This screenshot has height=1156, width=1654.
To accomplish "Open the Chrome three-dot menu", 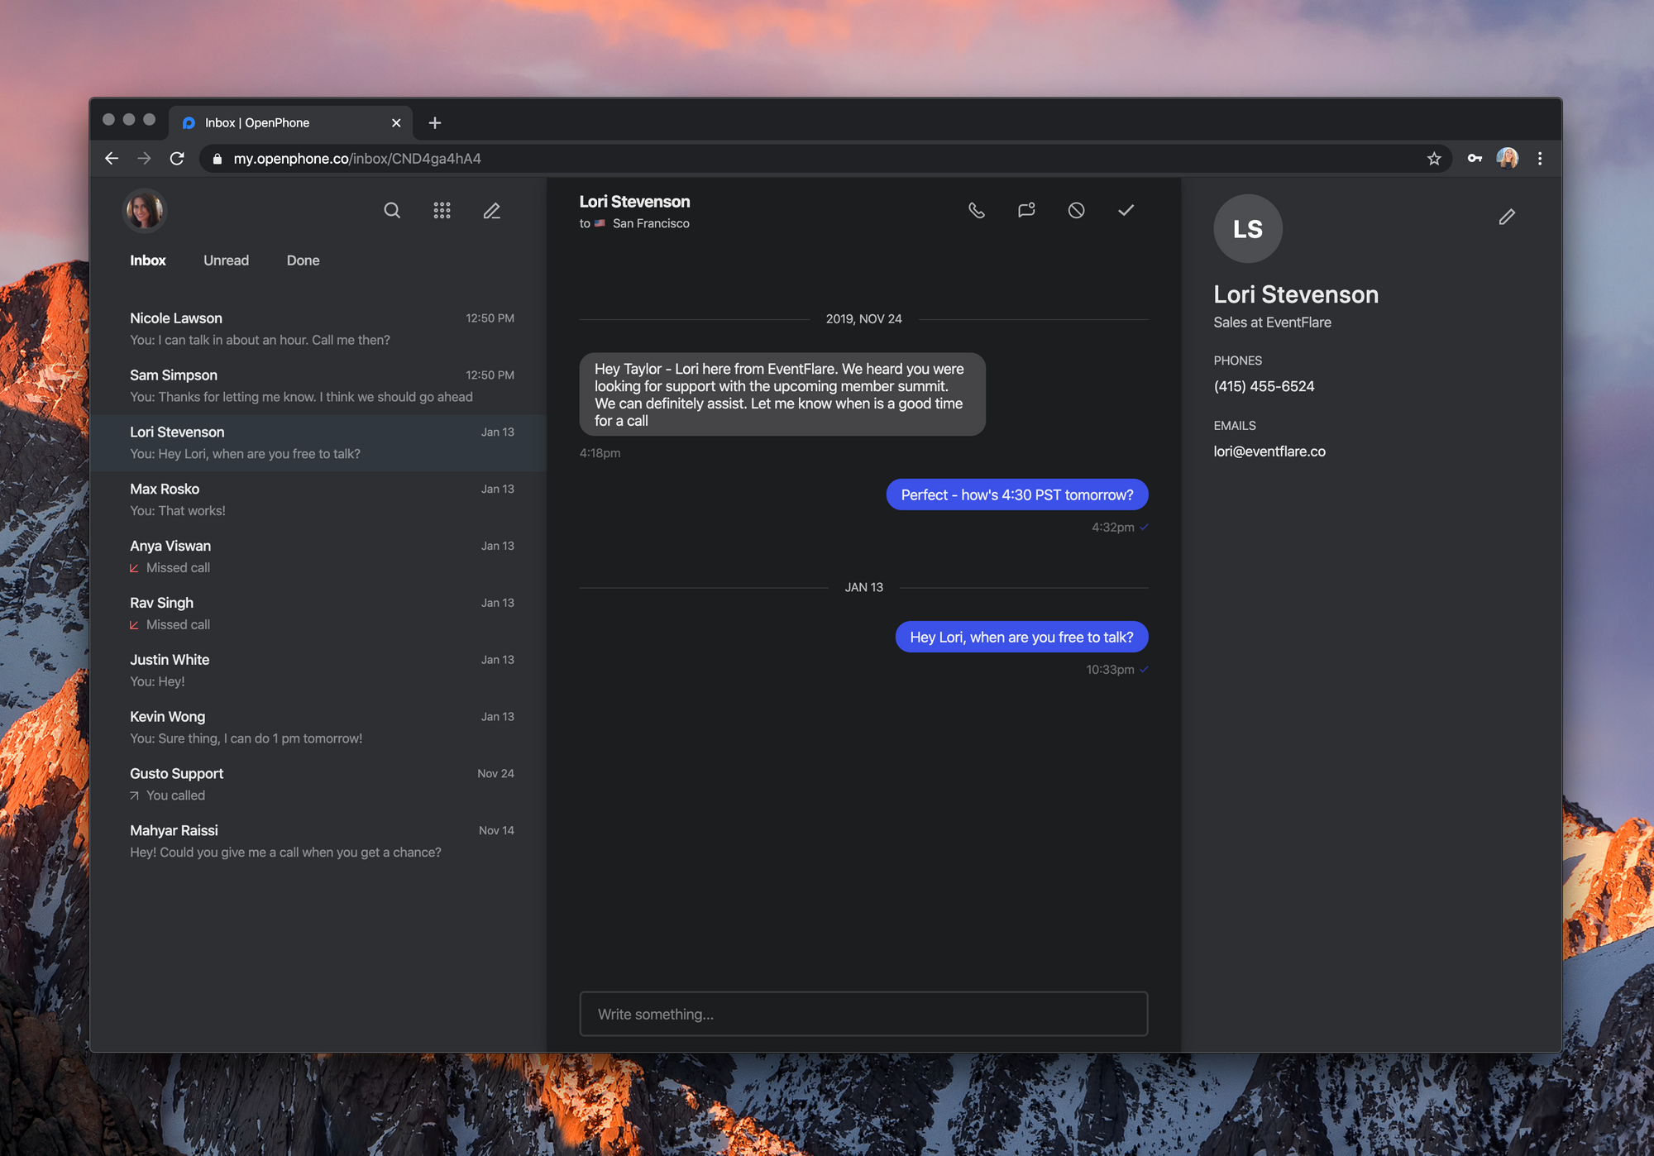I will (1540, 159).
